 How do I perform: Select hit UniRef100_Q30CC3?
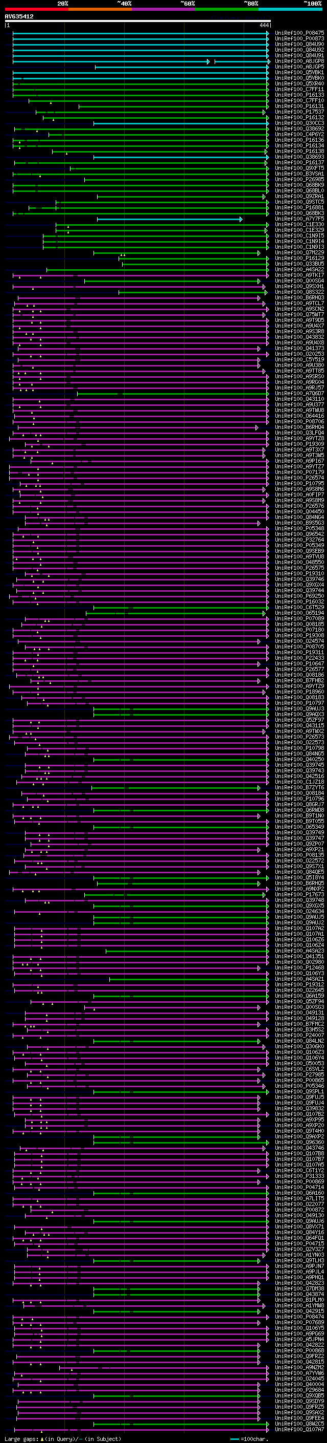(299, 123)
